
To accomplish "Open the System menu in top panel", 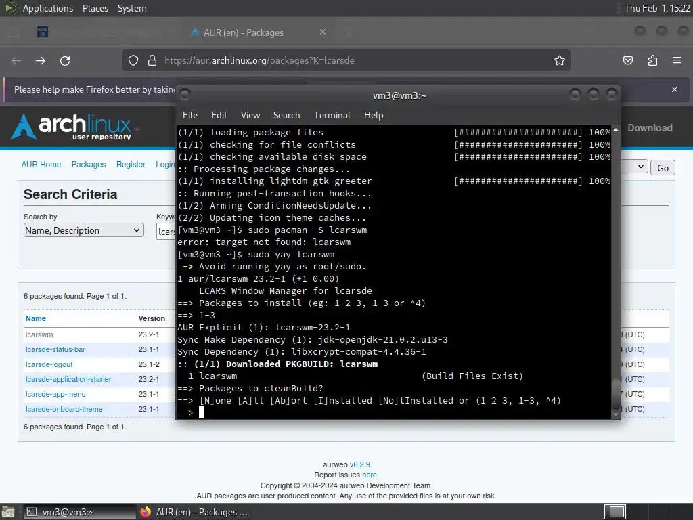I will click(x=132, y=8).
